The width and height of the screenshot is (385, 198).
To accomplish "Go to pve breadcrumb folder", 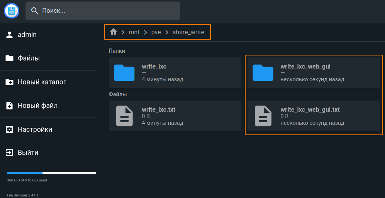I will [156, 32].
